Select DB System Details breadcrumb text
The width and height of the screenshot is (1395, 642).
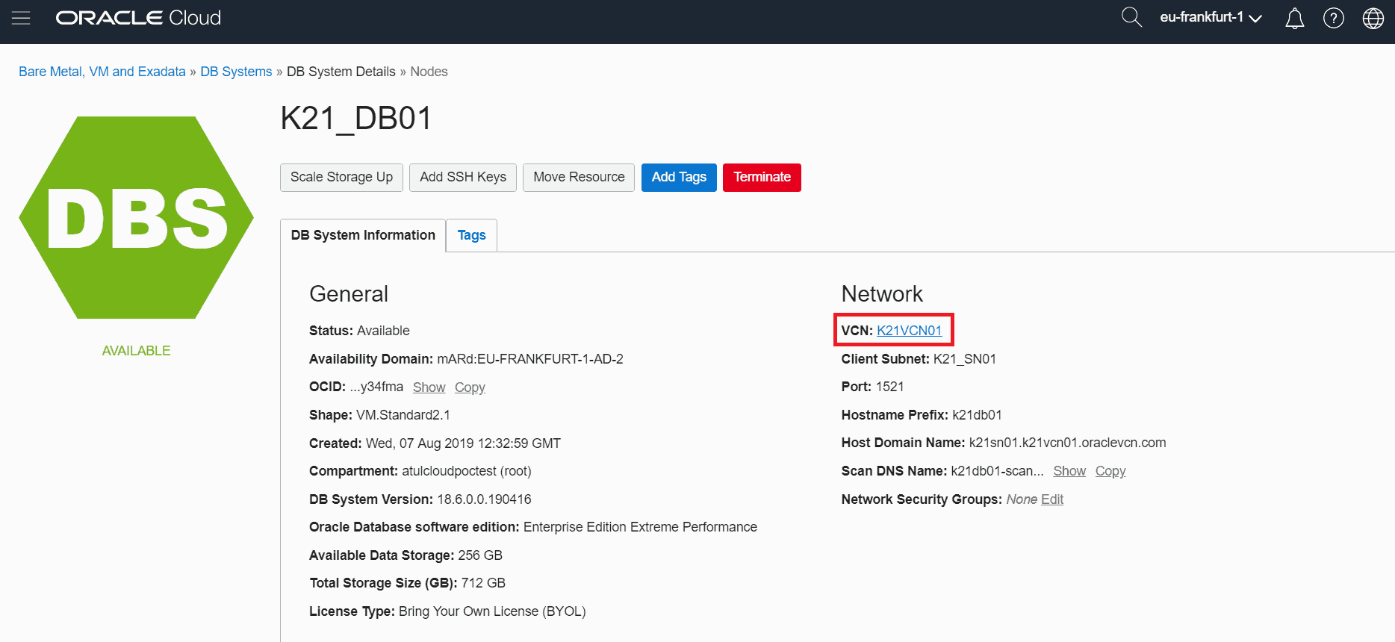[x=341, y=72]
